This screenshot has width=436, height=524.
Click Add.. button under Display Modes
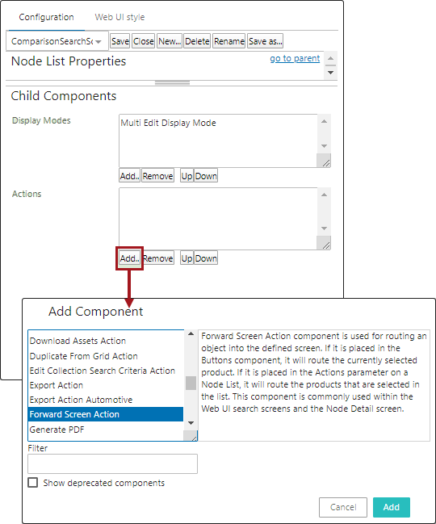pos(130,176)
